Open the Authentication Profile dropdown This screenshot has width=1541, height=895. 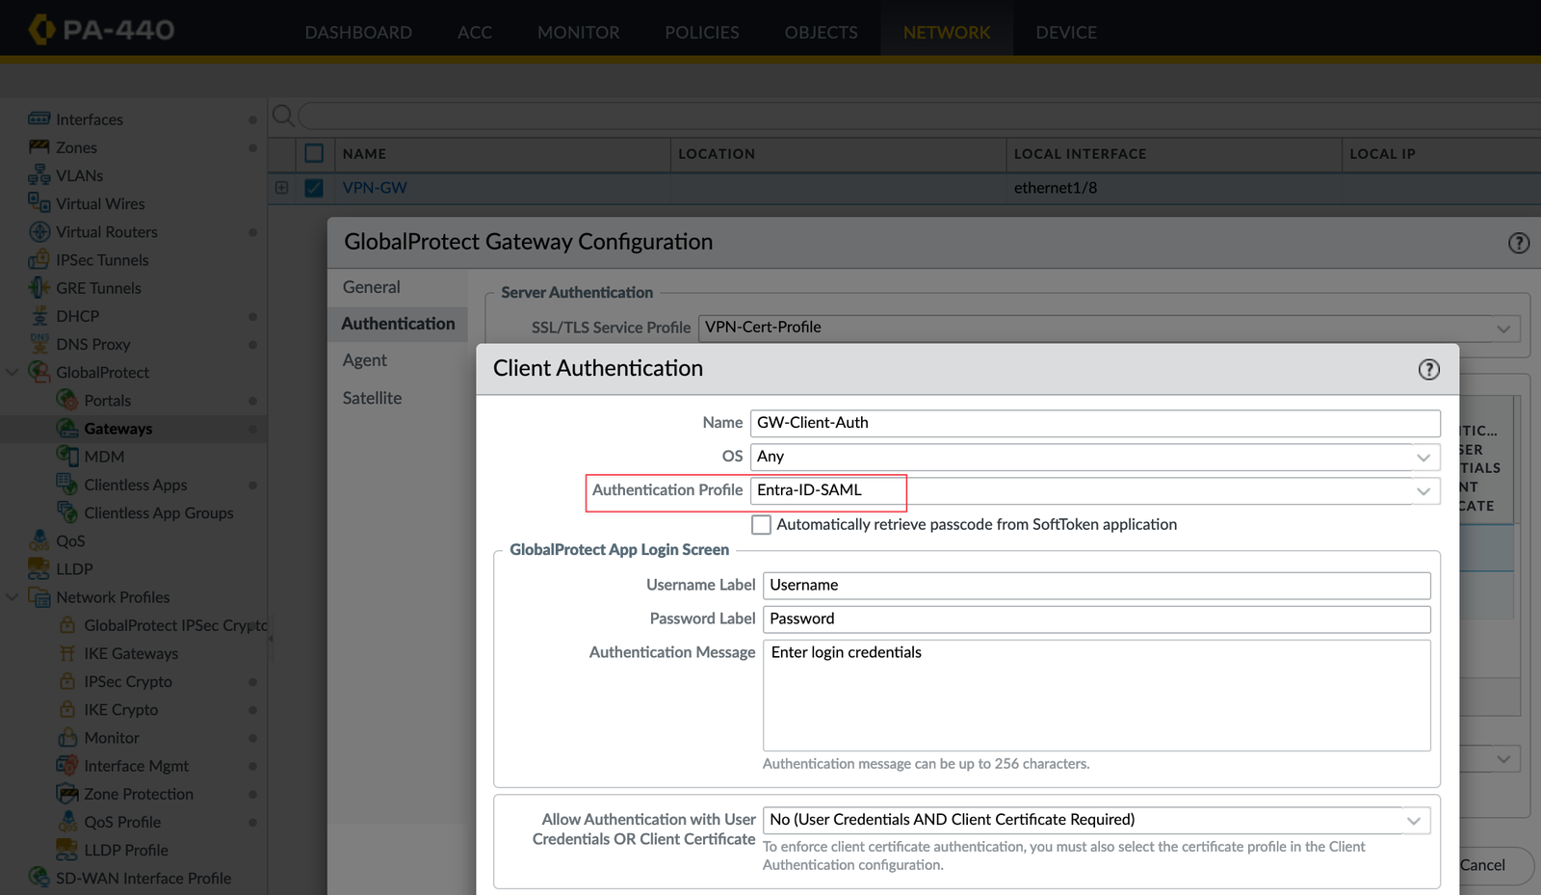(1424, 490)
